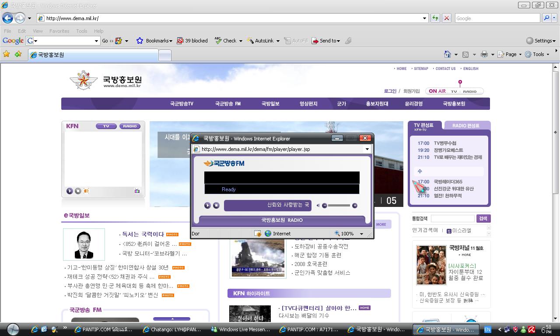Click the Windows Live Messenger taskbar button
The height and width of the screenshot is (336, 560).
click(x=241, y=329)
